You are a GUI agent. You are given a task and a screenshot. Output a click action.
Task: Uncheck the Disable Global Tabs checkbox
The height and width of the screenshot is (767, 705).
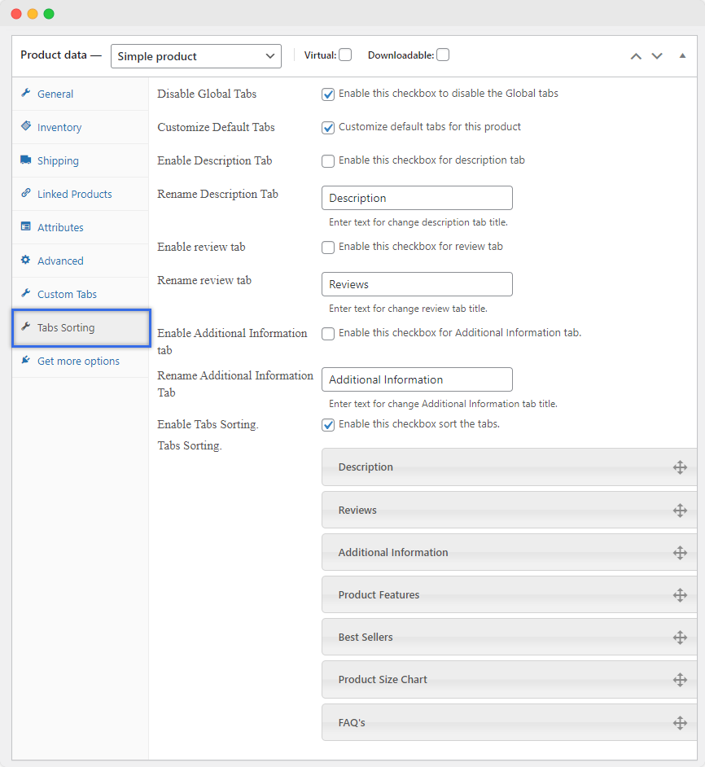(x=328, y=94)
